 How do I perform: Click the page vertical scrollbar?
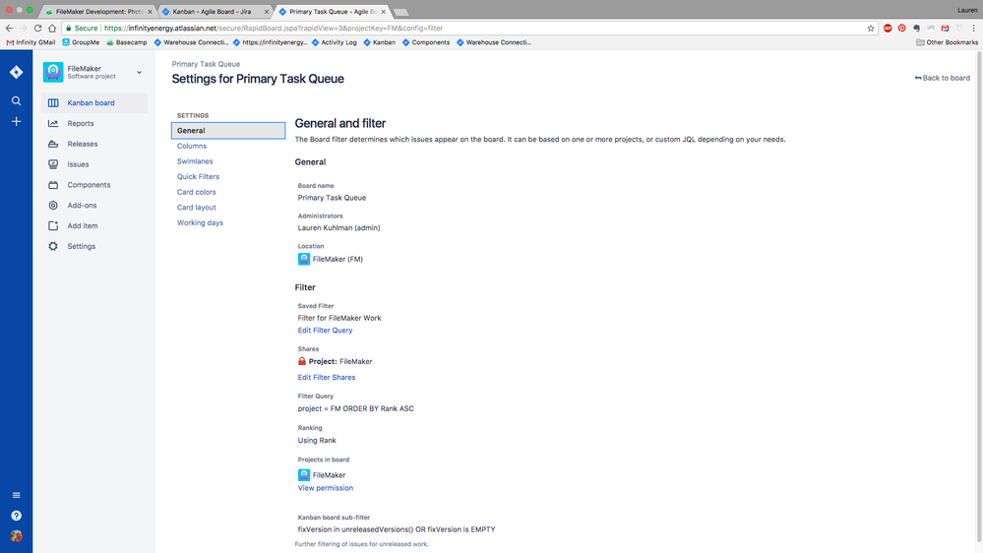(x=979, y=294)
